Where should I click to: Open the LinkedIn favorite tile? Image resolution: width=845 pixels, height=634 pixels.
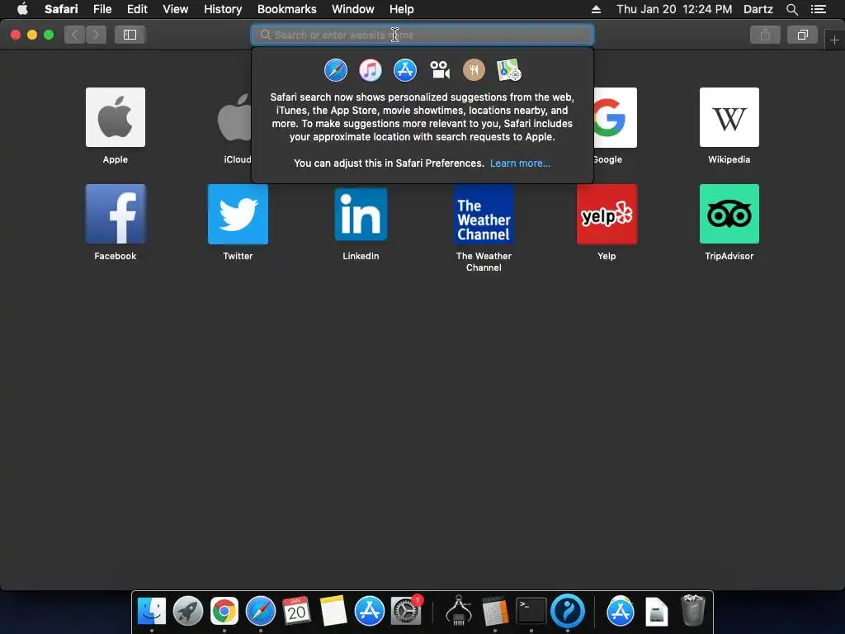click(361, 214)
